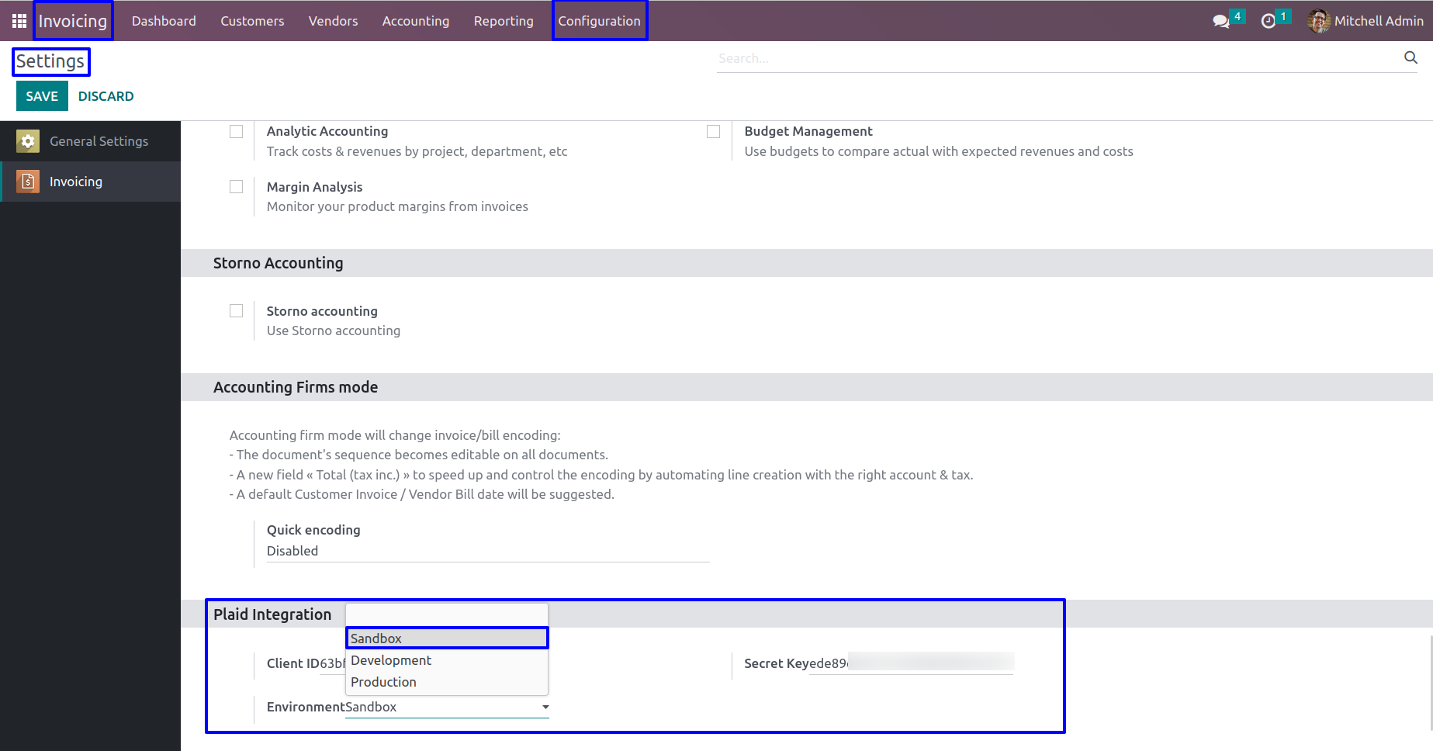Click Mitchell Admin avatar picture

tap(1318, 21)
